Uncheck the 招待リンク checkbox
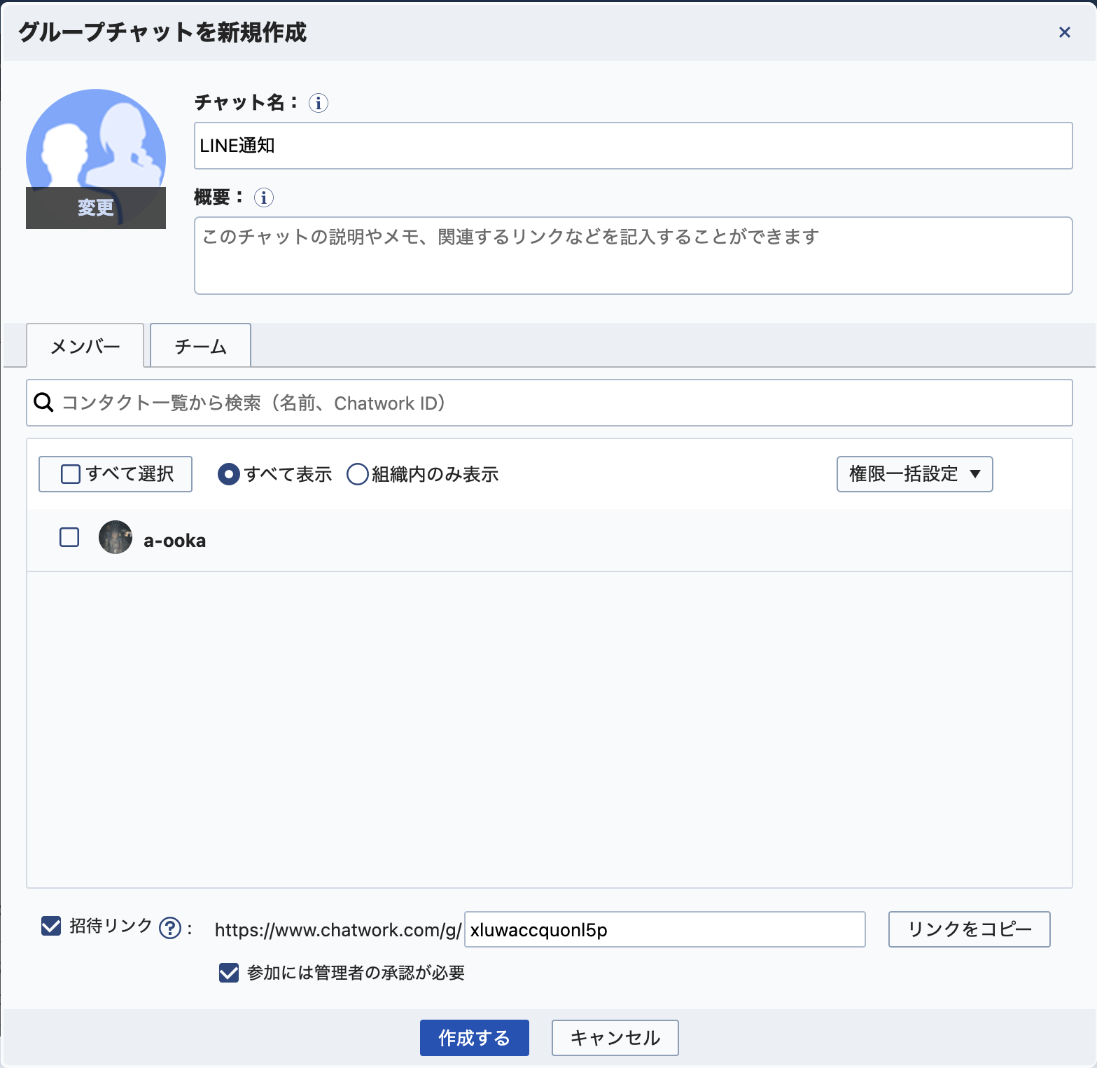 coord(51,926)
